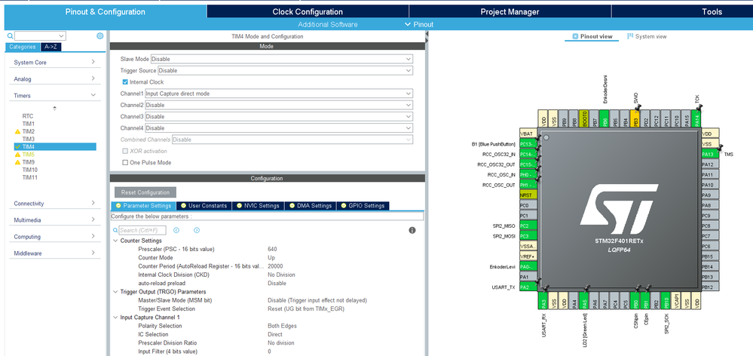Image resolution: width=753 pixels, height=356 pixels.
Task: Switch to Project Manager tab
Action: coord(510,12)
